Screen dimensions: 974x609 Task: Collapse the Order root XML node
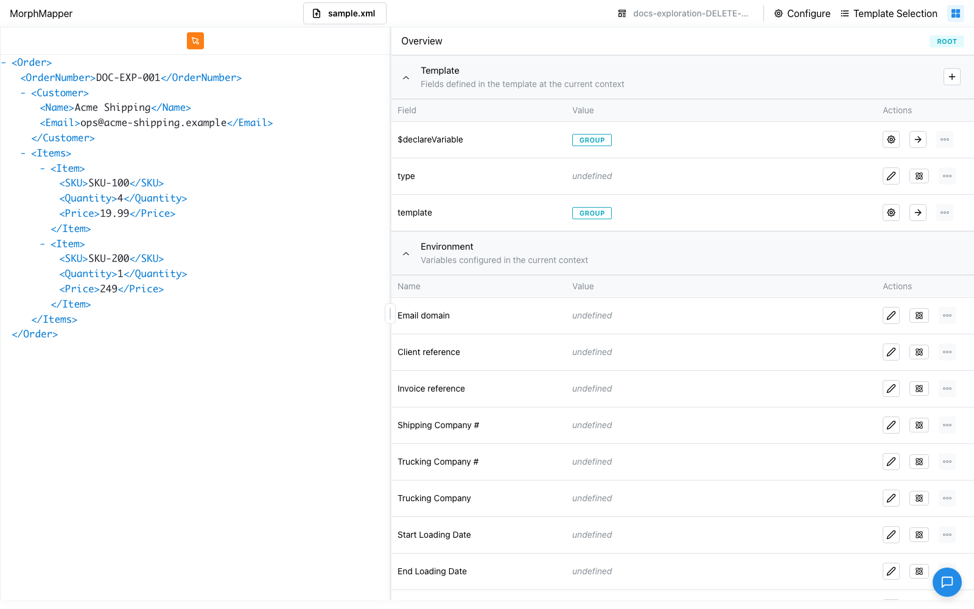(x=4, y=62)
